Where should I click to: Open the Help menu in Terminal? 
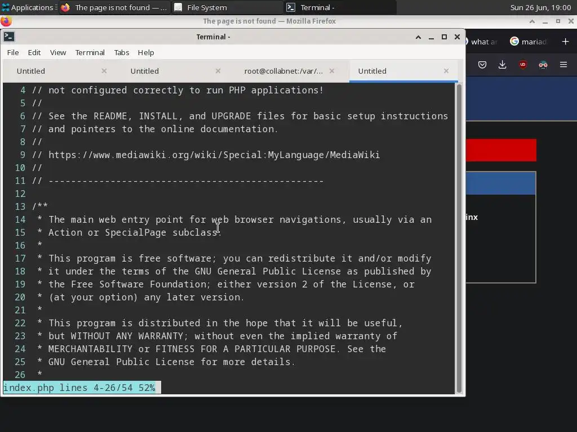[x=146, y=52]
